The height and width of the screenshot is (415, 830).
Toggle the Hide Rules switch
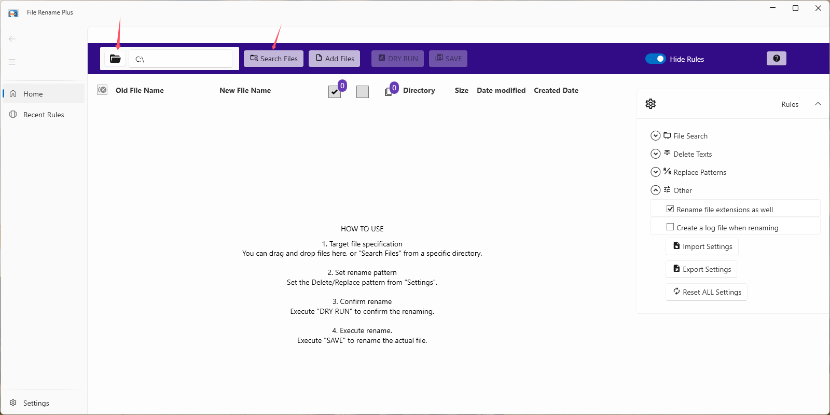655,59
